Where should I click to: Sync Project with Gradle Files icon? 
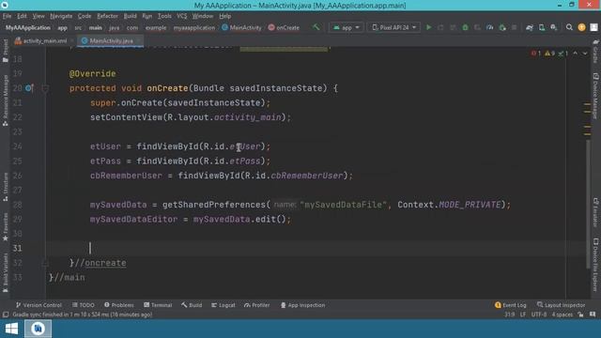(530, 27)
